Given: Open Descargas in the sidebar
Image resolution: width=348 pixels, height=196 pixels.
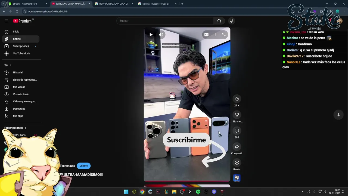Looking at the screenshot, I should pos(21,109).
